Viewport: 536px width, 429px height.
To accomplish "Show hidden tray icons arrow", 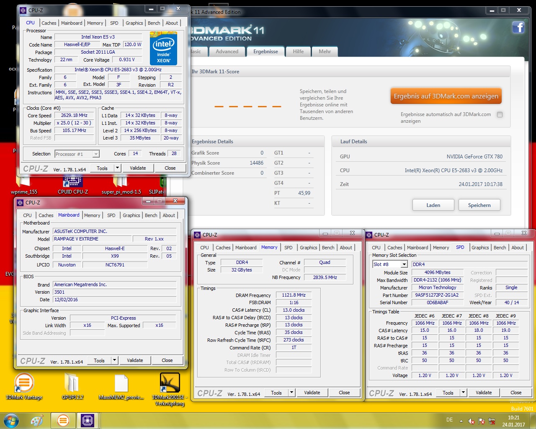I will (x=461, y=421).
